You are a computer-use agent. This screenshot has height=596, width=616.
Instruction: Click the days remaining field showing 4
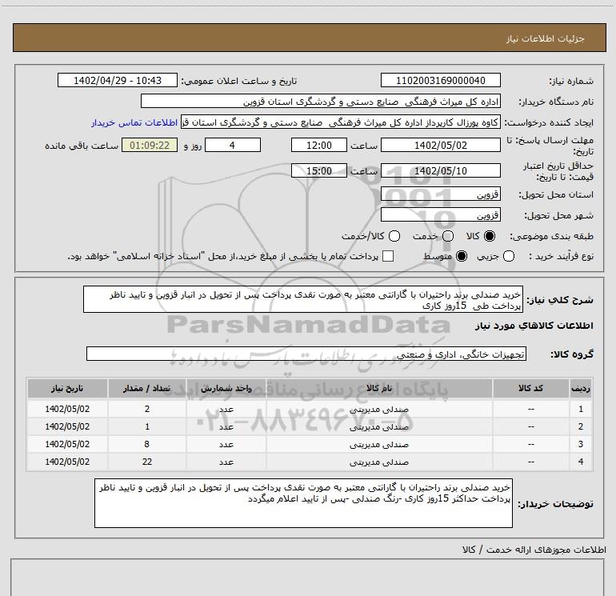pos(233,145)
